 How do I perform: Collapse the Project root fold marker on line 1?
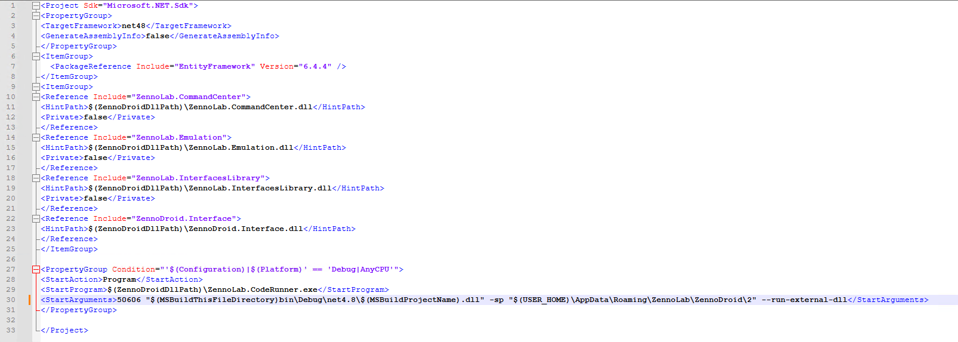pos(36,5)
